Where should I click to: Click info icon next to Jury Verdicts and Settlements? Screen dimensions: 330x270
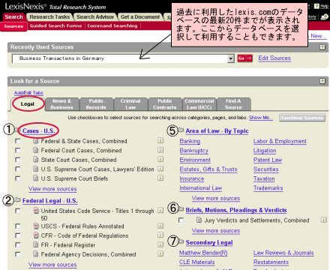[x=324, y=220]
